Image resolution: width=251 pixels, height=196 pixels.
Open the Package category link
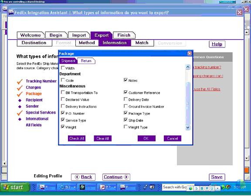point(34,94)
